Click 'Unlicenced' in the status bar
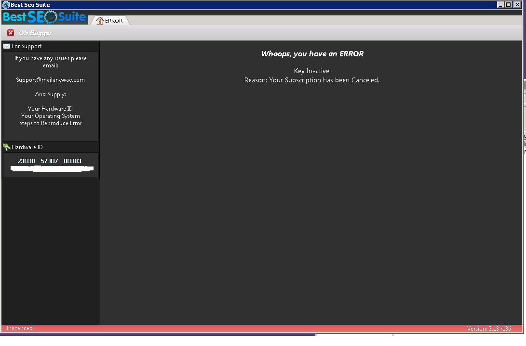This screenshot has height=346, width=526. tap(18, 328)
